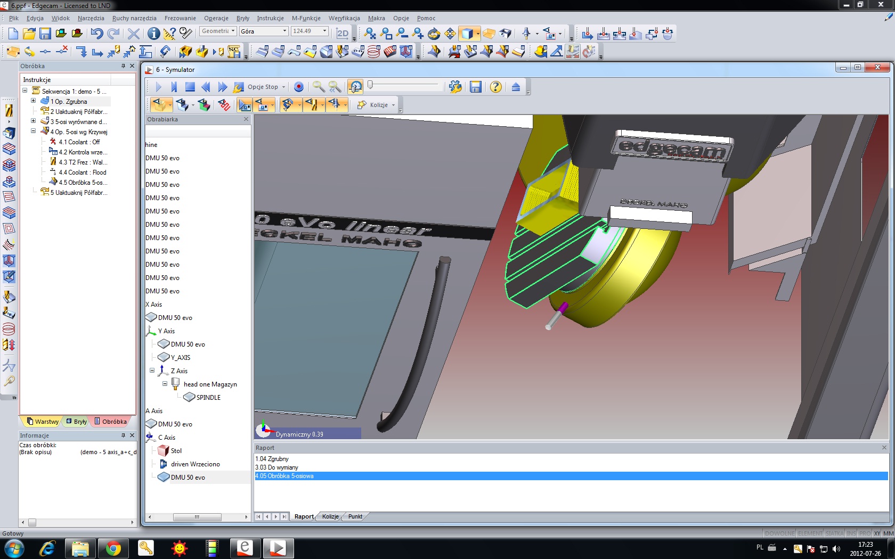Viewport: 895px width, 559px height.
Task: Click the blue information icon
Action: (x=153, y=34)
